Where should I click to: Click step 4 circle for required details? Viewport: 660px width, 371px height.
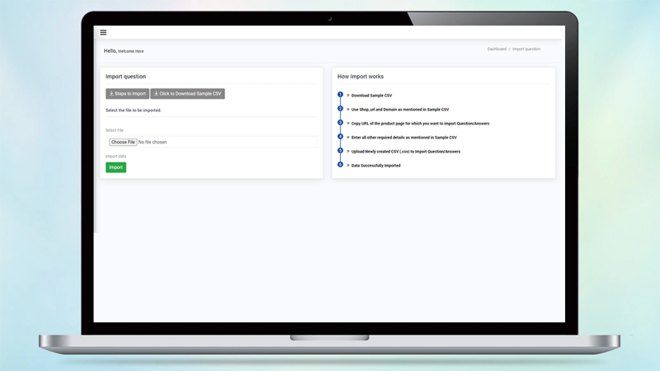pyautogui.click(x=340, y=136)
